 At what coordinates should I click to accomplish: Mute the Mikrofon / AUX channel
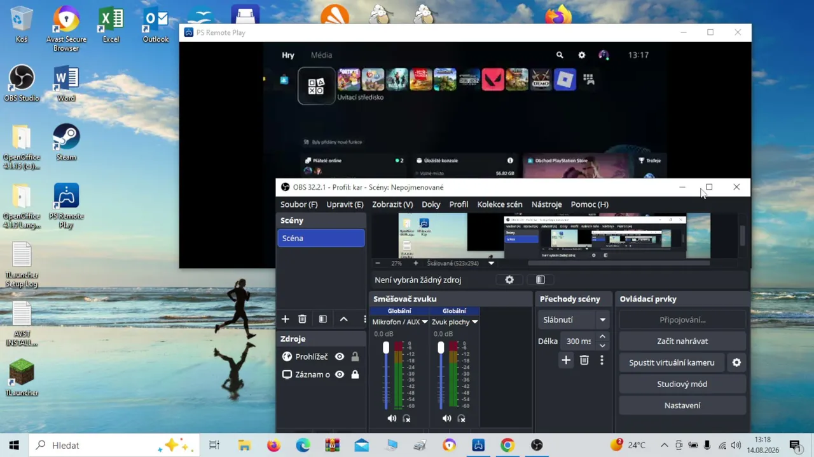tap(392, 418)
